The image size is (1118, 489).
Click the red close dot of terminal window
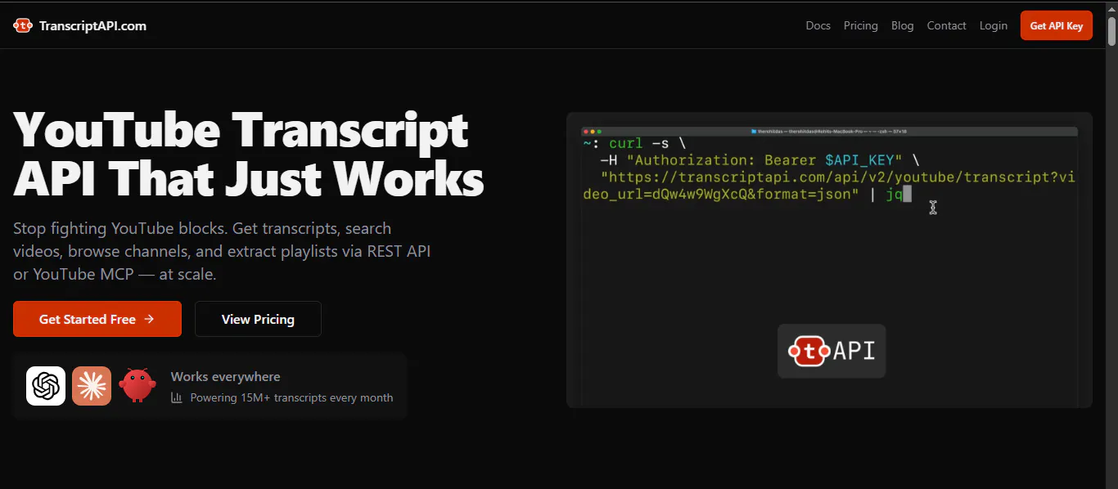coord(586,132)
